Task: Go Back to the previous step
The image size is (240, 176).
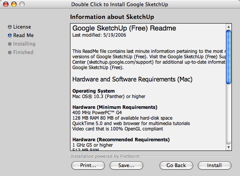Action: [176, 165]
